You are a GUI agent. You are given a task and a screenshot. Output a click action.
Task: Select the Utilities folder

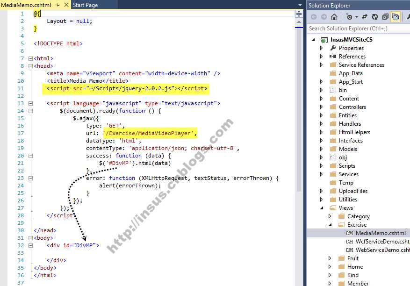[x=348, y=200]
